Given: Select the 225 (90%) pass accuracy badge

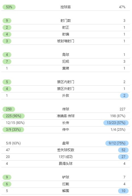Looking at the screenshot, I should [x=14, y=116].
